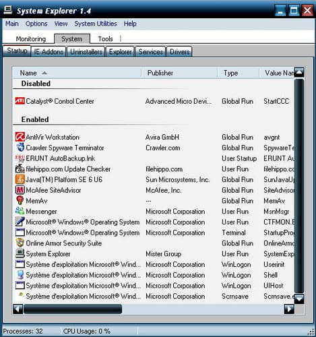Click the icon of the Userinit row
The height and width of the screenshot is (337, 316).
tap(20, 264)
